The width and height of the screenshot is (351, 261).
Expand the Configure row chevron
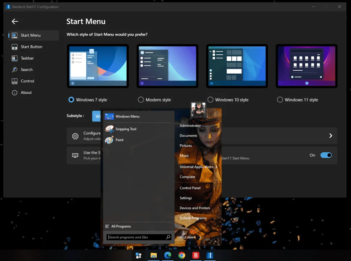click(331, 136)
